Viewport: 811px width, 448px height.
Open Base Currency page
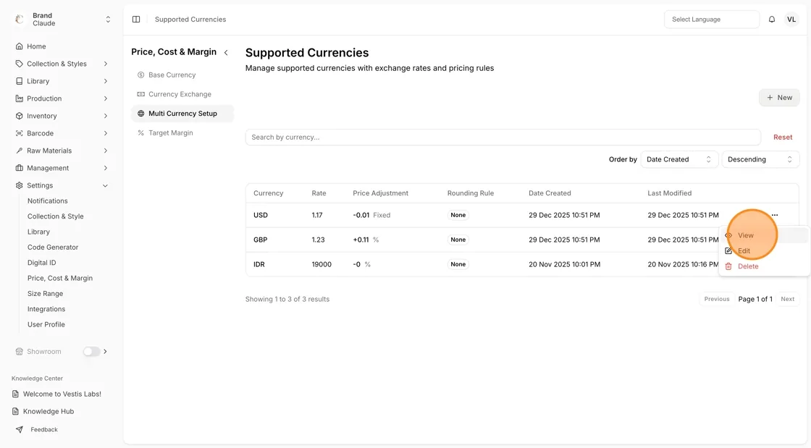click(182, 75)
